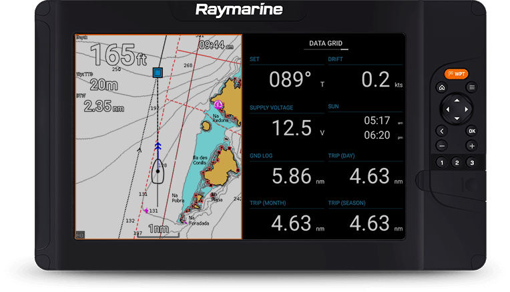
Task: Zoom out using the minus button
Action: pyautogui.click(x=441, y=146)
